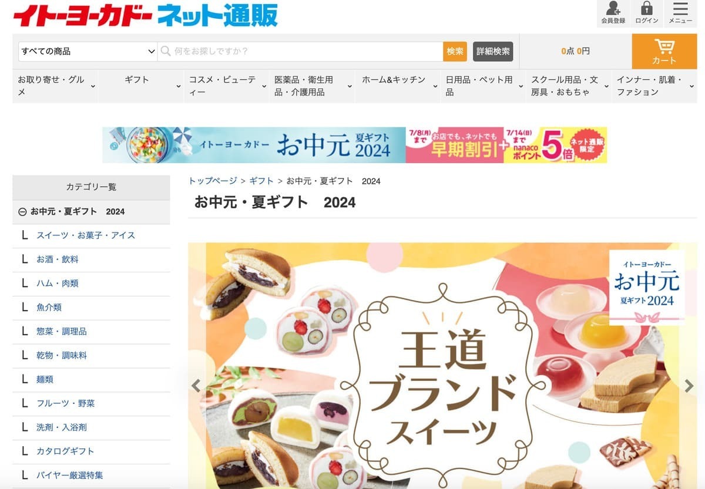
Task: Expand the お取り寄せ・グルメ nav menu
Action: pyautogui.click(x=55, y=86)
